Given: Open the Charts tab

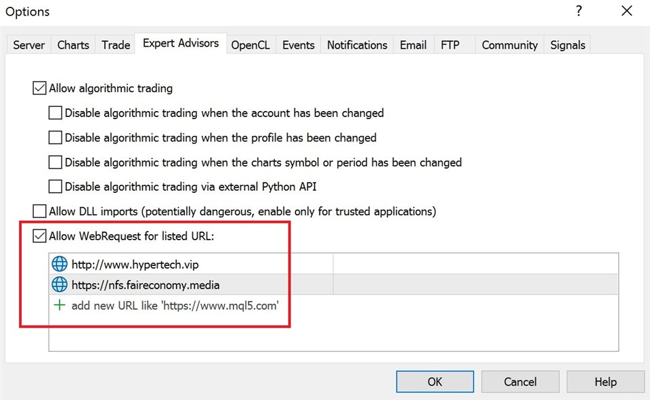Looking at the screenshot, I should click(x=73, y=45).
